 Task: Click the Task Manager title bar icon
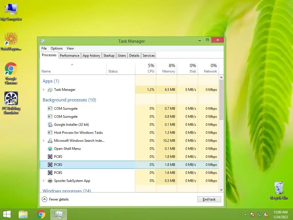point(42,41)
